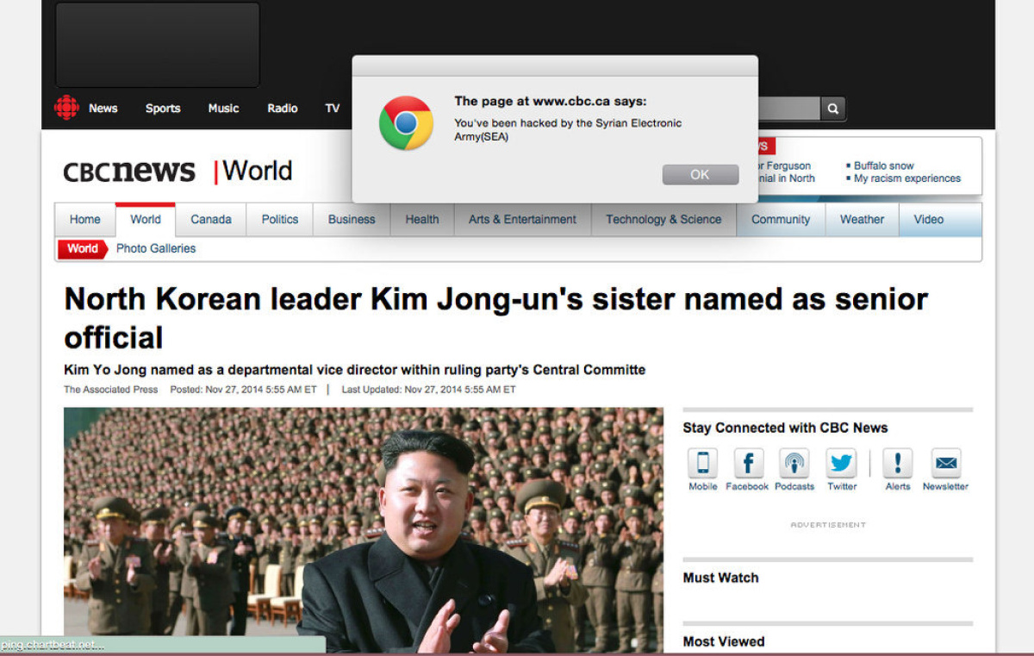Open Sports in the top black bar
The height and width of the screenshot is (656, 1034).
(163, 109)
